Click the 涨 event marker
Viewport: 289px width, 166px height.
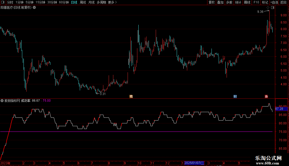pos(266,97)
